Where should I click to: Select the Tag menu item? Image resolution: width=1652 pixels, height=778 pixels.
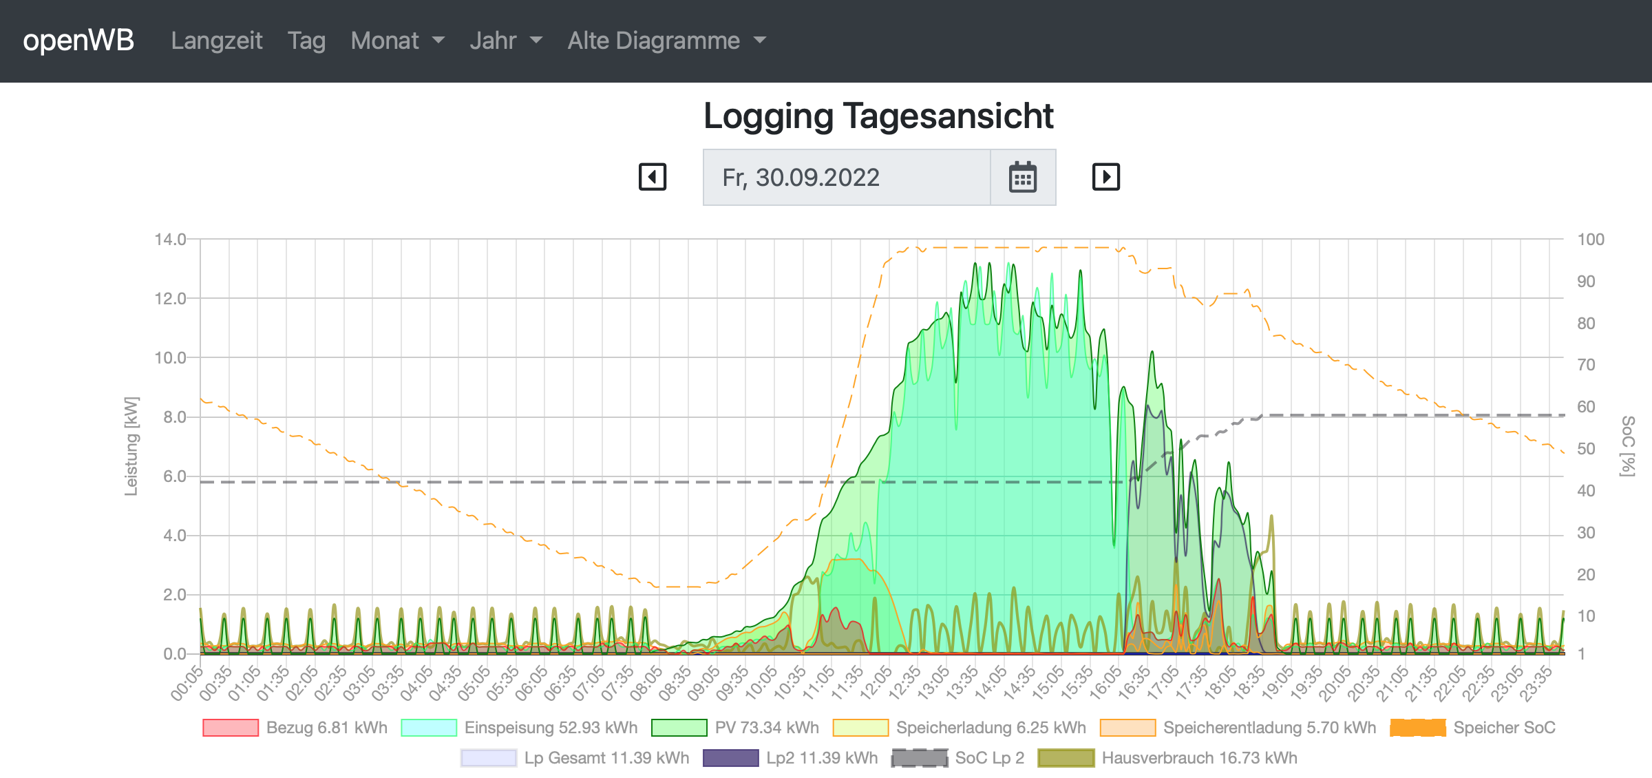pos(306,41)
